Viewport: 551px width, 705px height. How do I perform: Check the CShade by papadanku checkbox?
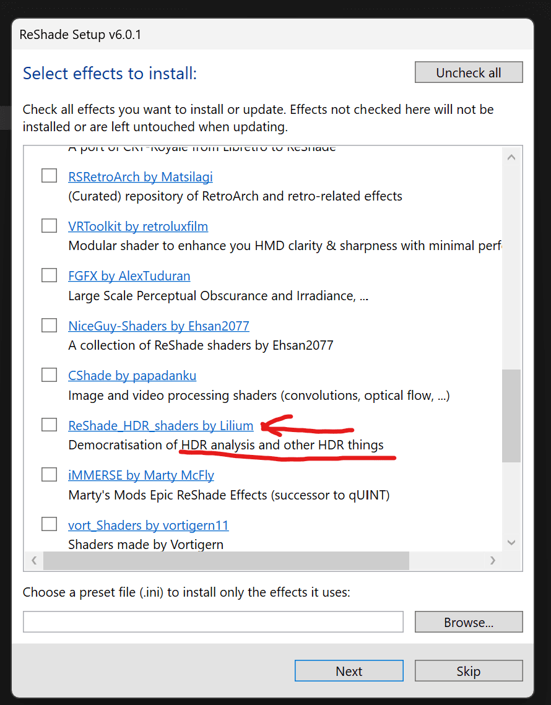click(49, 374)
